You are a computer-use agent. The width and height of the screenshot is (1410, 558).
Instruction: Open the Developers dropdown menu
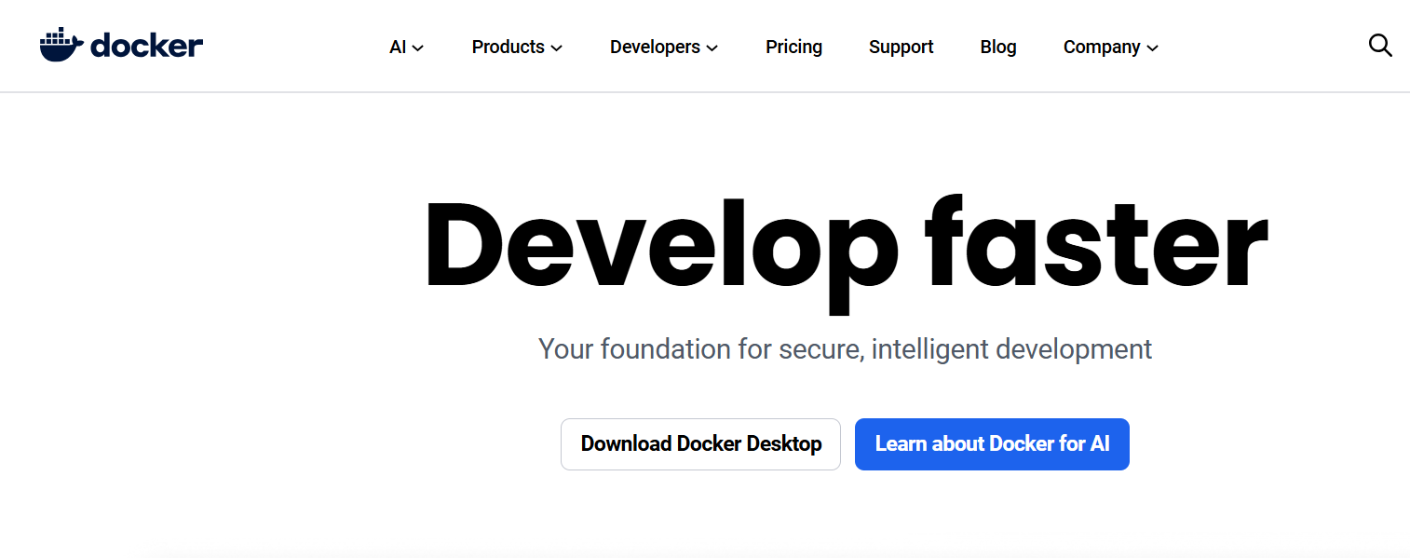tap(664, 47)
